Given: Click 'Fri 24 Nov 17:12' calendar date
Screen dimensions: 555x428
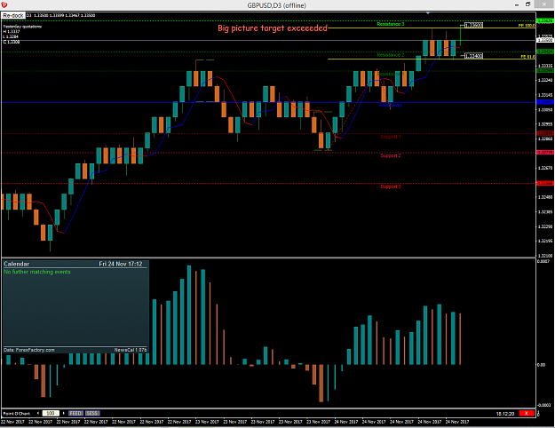Looking at the screenshot, I should coord(121,264).
